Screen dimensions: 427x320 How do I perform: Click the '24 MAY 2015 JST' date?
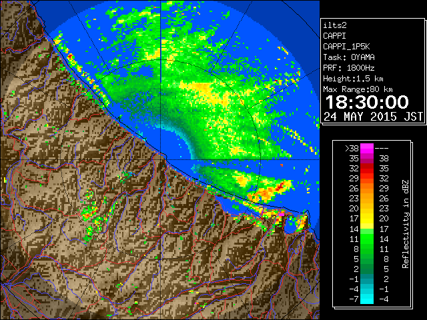373,117
